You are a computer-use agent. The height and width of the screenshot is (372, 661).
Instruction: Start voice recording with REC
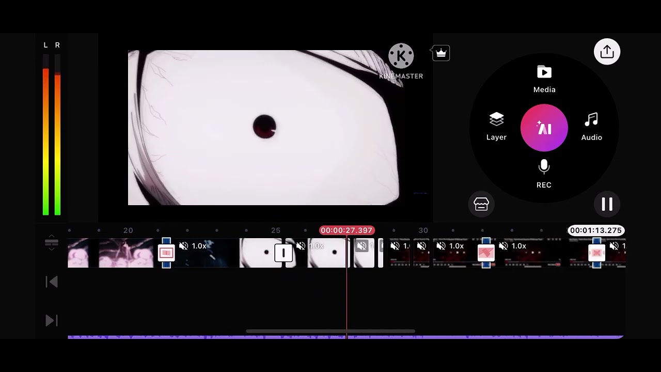pos(544,174)
